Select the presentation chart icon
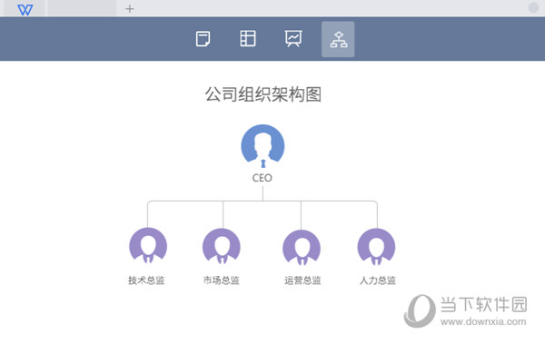 [293, 38]
